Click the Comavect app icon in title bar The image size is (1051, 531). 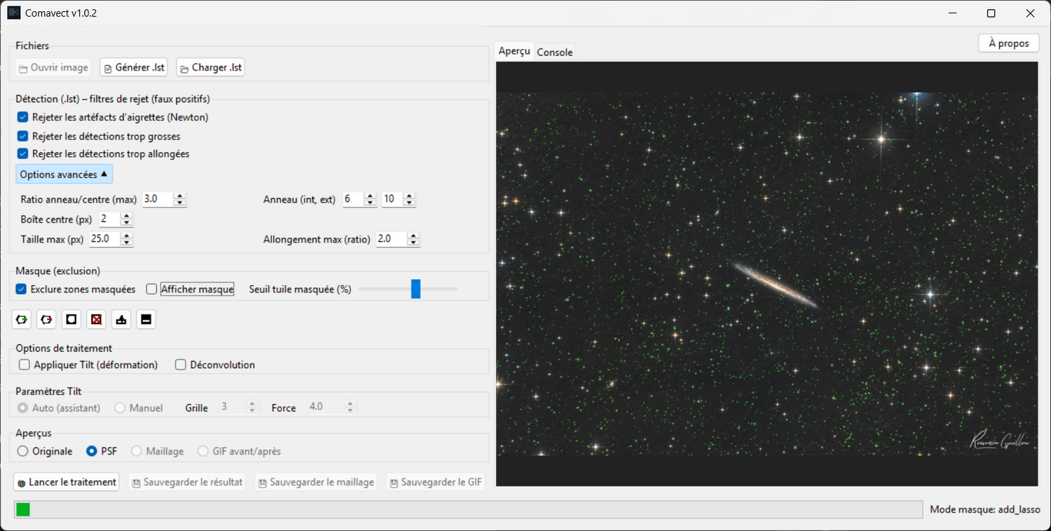coord(13,13)
